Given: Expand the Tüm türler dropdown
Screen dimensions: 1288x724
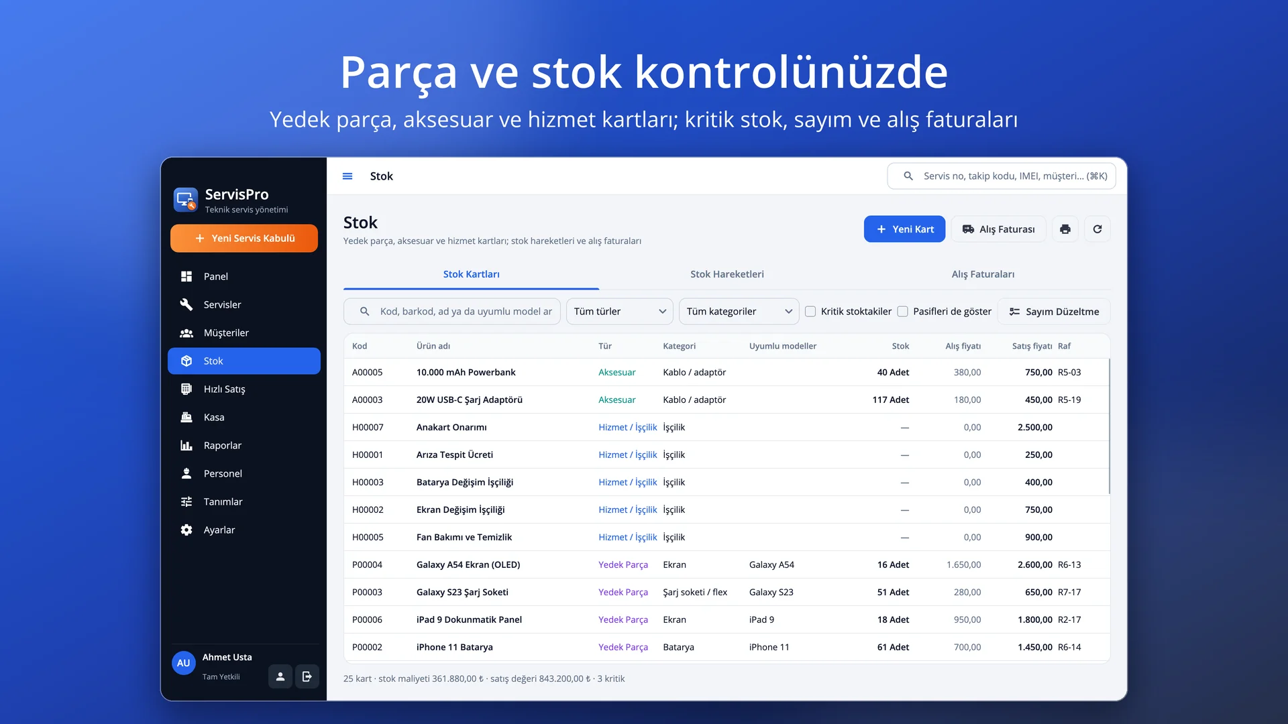Looking at the screenshot, I should (620, 312).
